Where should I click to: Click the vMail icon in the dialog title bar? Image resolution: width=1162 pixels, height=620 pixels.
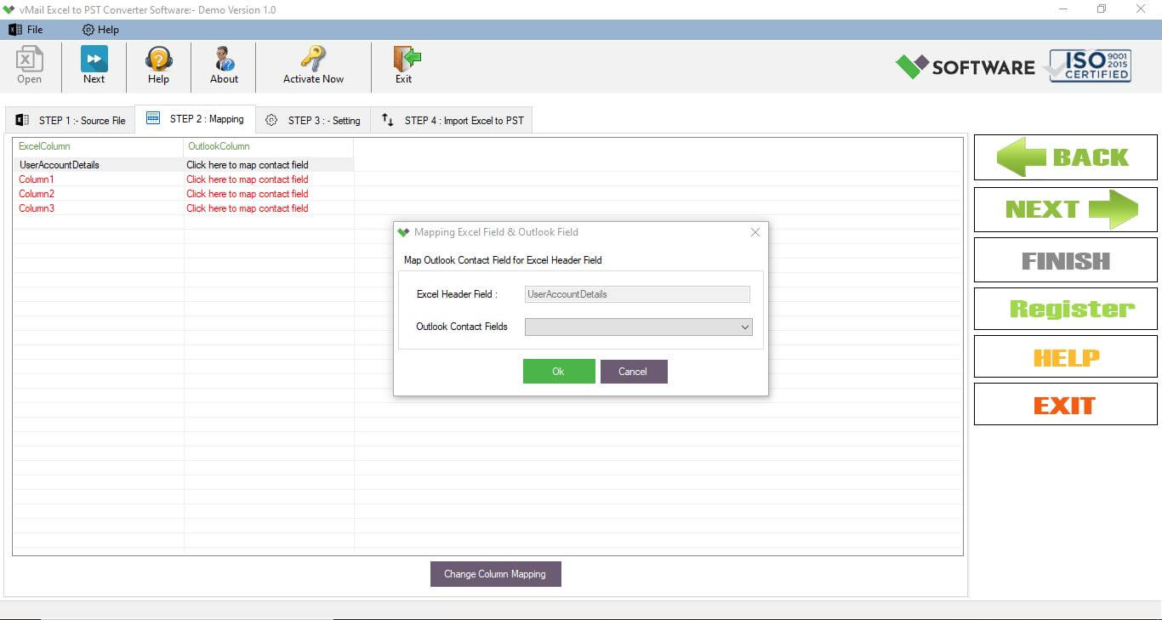404,232
